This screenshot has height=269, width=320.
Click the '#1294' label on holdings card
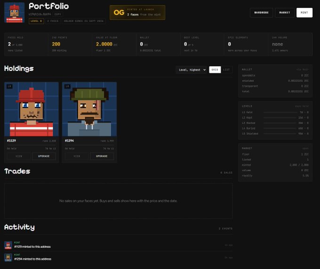click(x=69, y=141)
